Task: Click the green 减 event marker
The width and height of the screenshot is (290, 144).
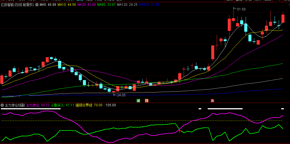Action: 138,101
